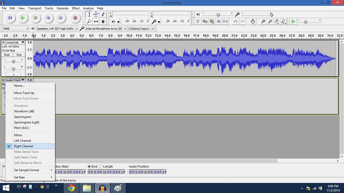
Task: Choose the Selection (I-beam) tool
Action: point(89,15)
